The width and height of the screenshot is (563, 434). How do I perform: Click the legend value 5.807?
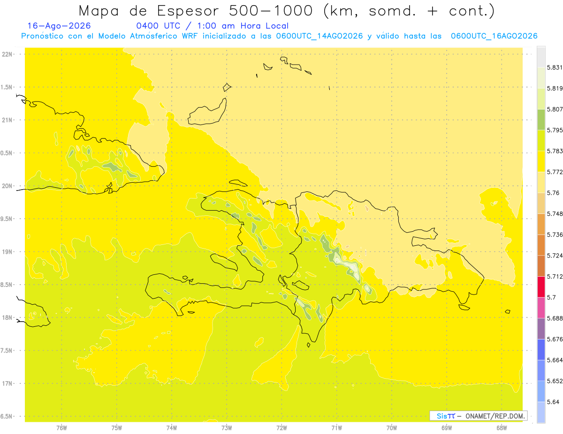[x=555, y=109]
